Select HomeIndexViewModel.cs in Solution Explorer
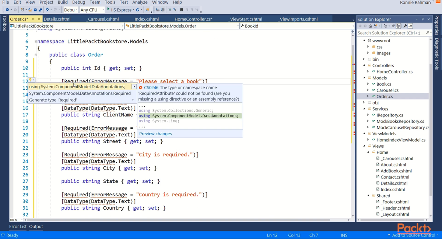The width and height of the screenshot is (442, 239). click(401, 140)
